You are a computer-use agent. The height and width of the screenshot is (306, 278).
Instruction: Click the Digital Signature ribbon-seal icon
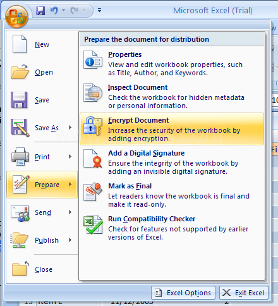point(93,159)
